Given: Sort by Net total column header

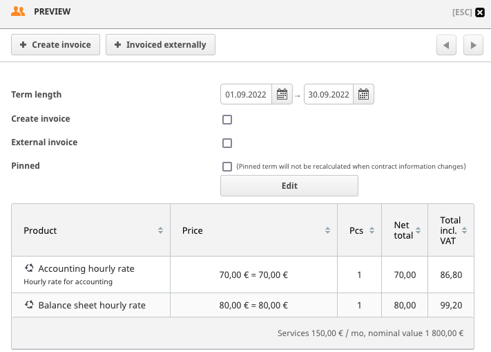Looking at the screenshot, I should pos(418,230).
